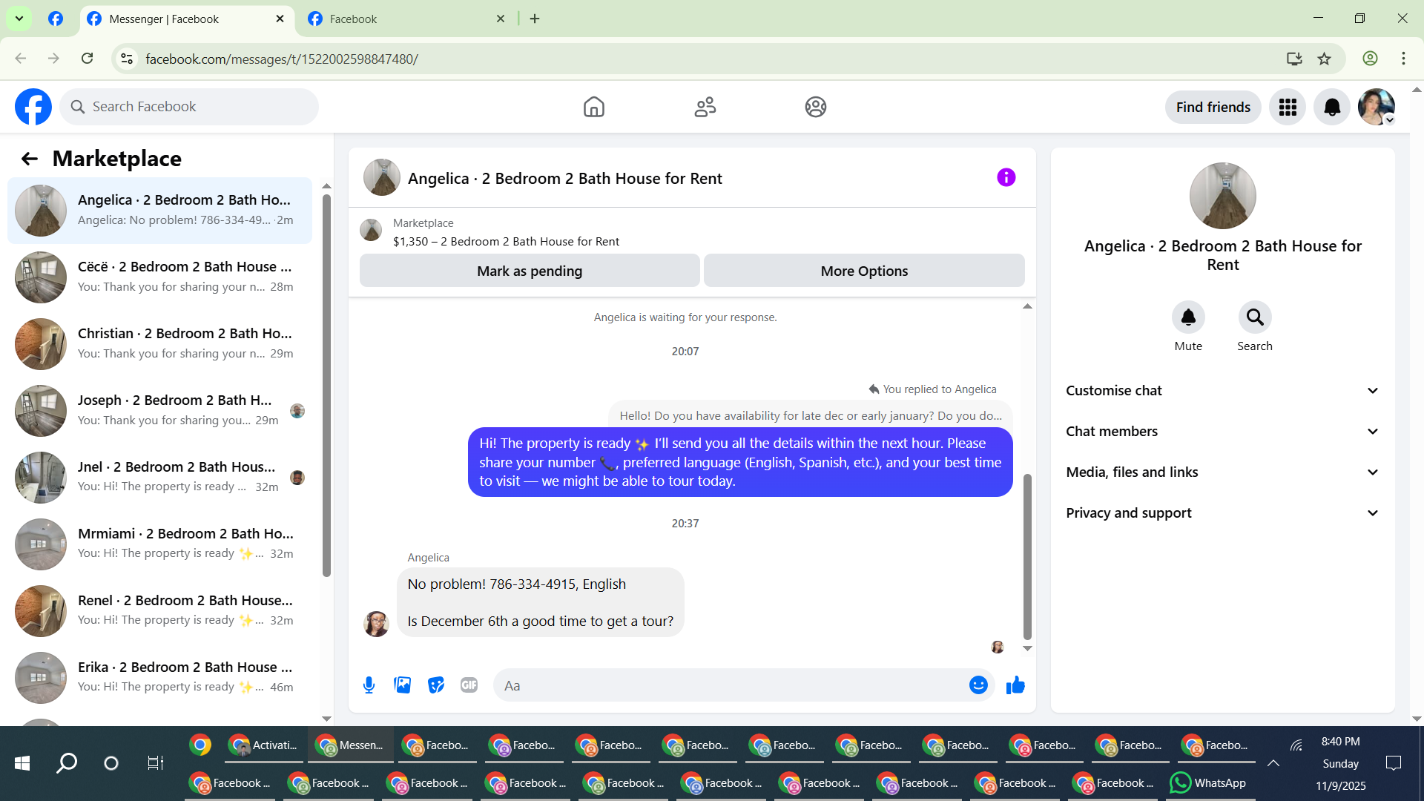
Task: Open conversation information purple icon
Action: pos(1006,177)
